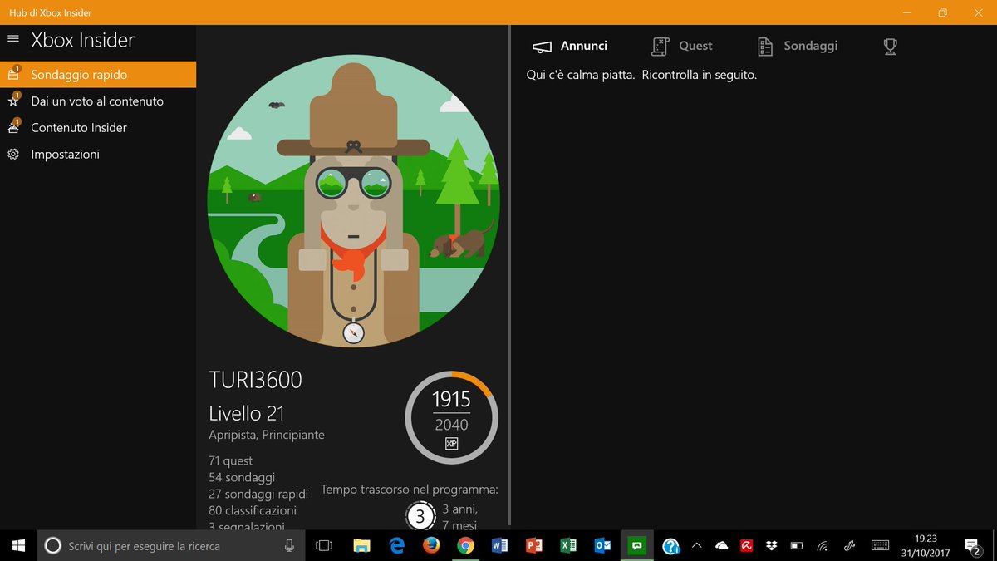
Task: Click the 71 quest stat
Action: [231, 460]
